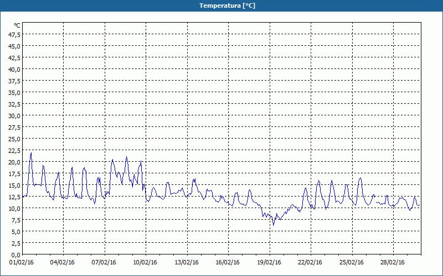Image resolution: width=443 pixels, height=276 pixels.
Task: Select the °C unit label on axis
Action: click(x=17, y=25)
